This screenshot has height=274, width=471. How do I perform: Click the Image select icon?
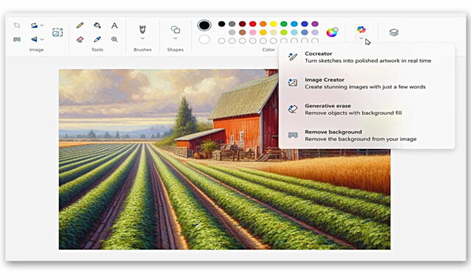[57, 32]
